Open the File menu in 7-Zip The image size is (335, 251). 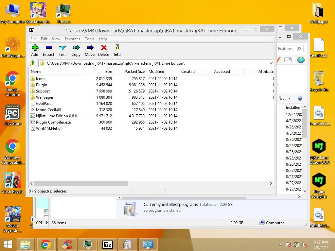pos(33,39)
